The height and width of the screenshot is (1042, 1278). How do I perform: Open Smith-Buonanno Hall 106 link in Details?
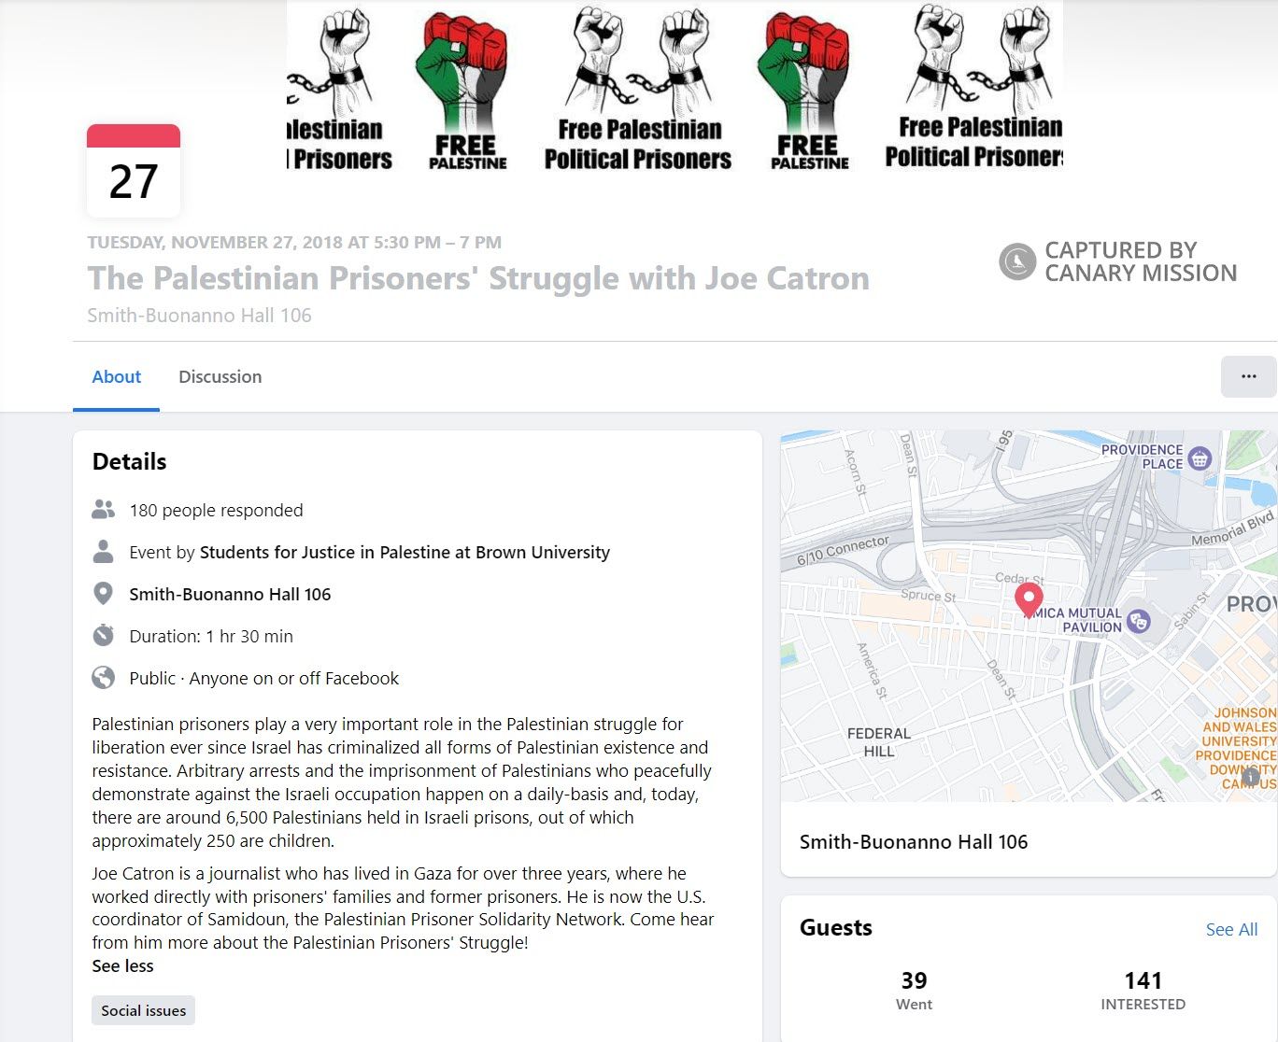(x=230, y=594)
